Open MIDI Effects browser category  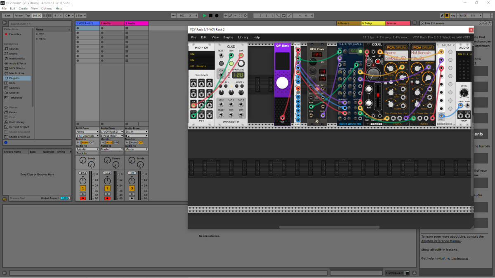tap(16, 68)
